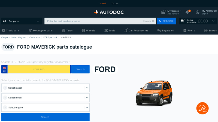Open the Car brands breadcrumb
This screenshot has height=122, width=218.
pyautogui.click(x=35, y=37)
